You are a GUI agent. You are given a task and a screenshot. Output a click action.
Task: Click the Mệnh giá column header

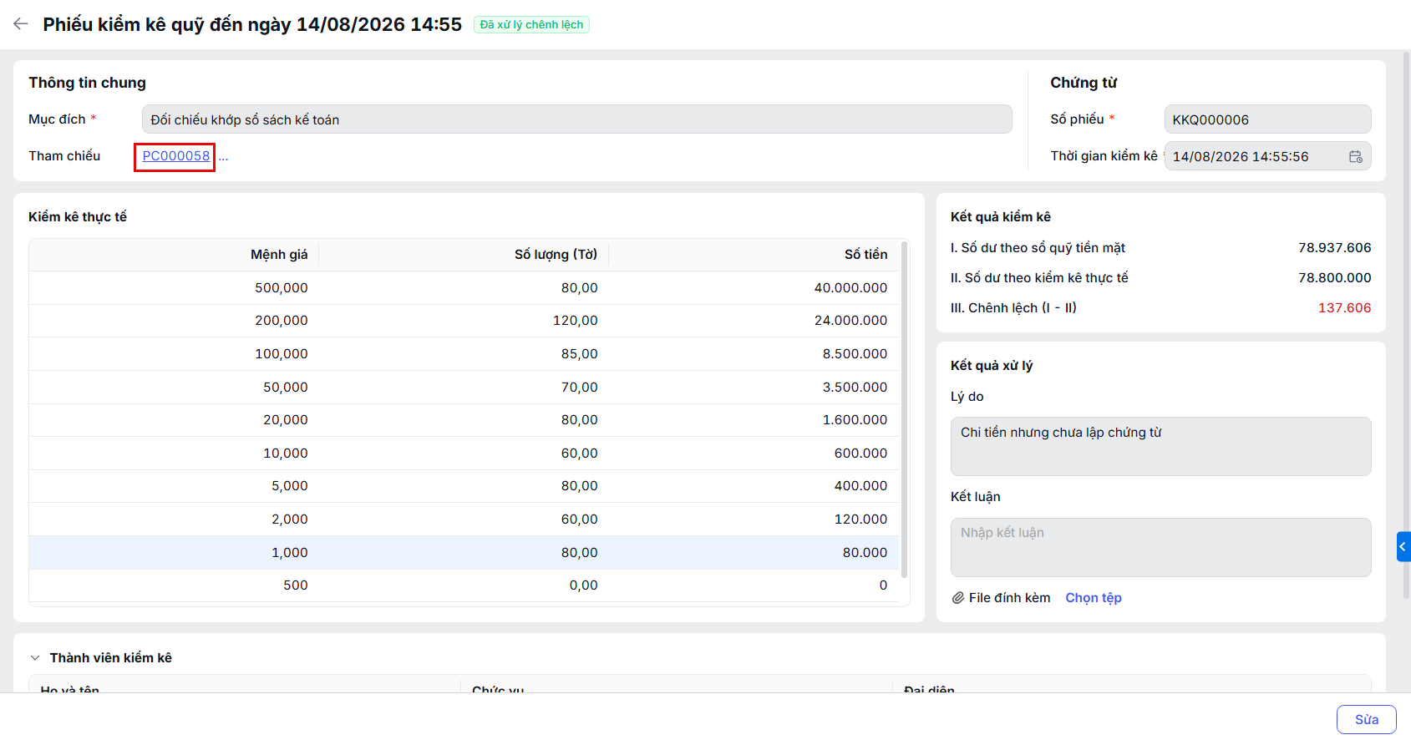tap(279, 255)
